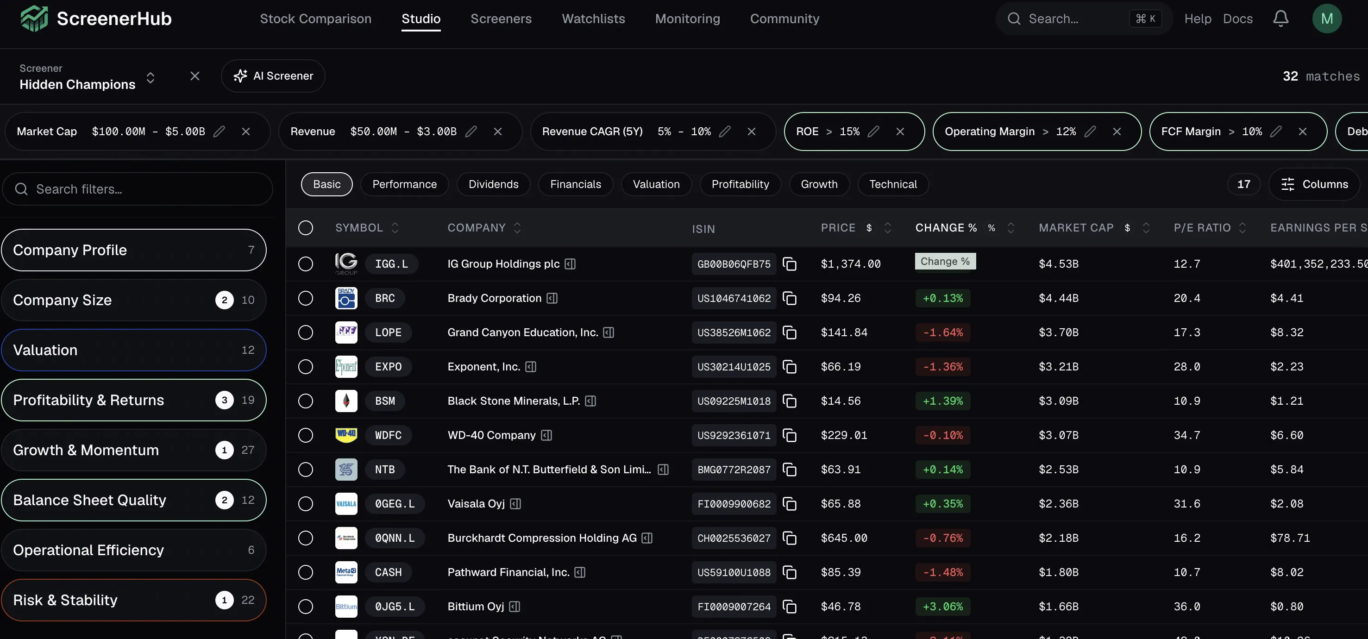Open the Help link

click(x=1198, y=19)
